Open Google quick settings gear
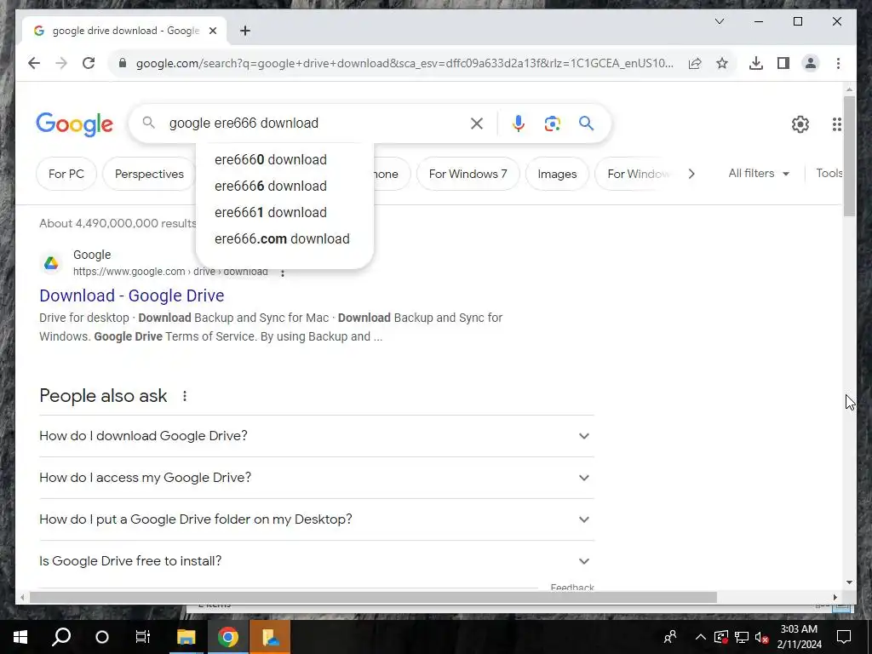The height and width of the screenshot is (654, 872). tap(800, 124)
